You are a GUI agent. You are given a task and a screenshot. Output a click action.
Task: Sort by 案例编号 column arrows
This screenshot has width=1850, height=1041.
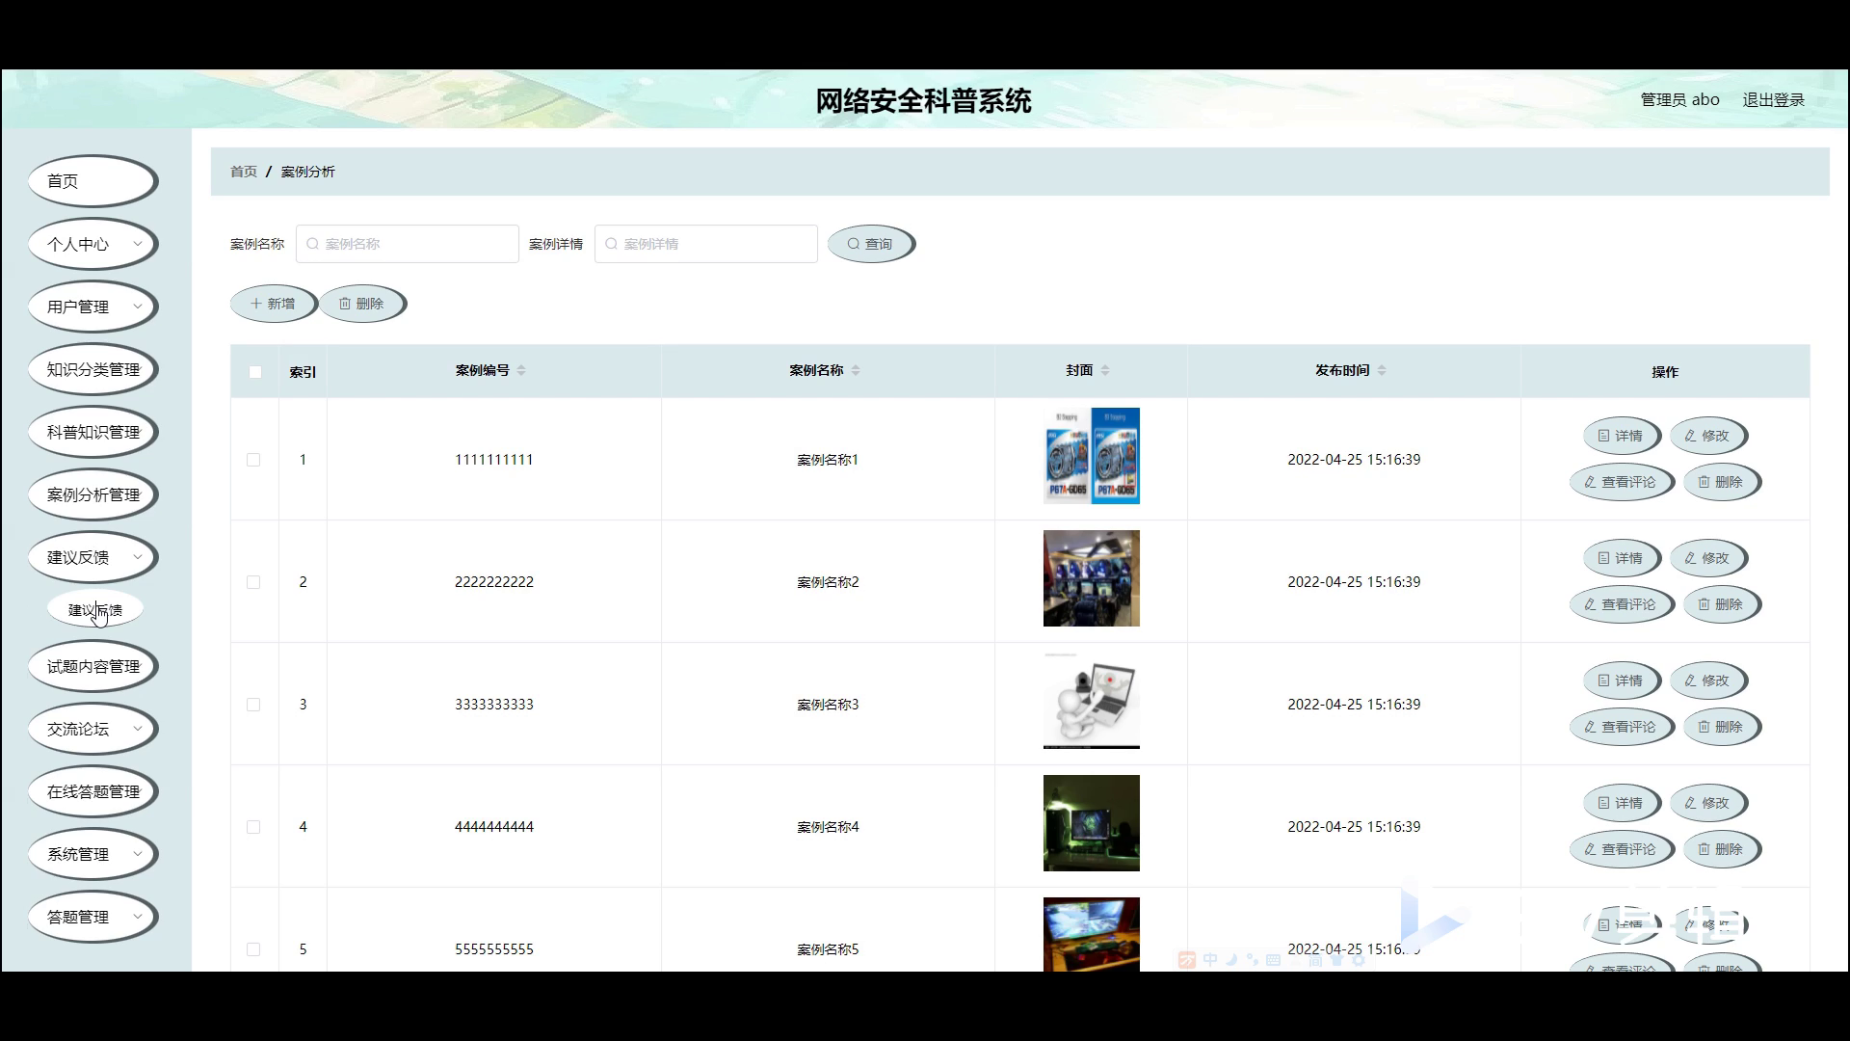click(521, 370)
